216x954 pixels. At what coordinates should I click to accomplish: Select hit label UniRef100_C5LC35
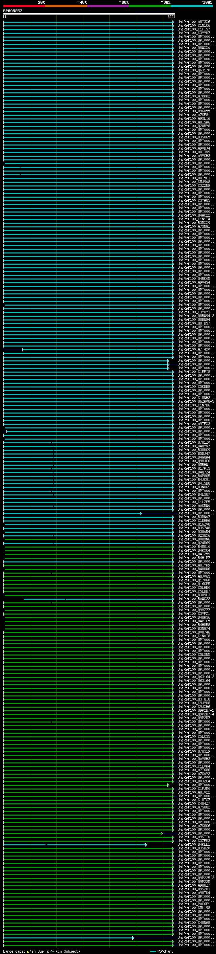click(x=194, y=736)
